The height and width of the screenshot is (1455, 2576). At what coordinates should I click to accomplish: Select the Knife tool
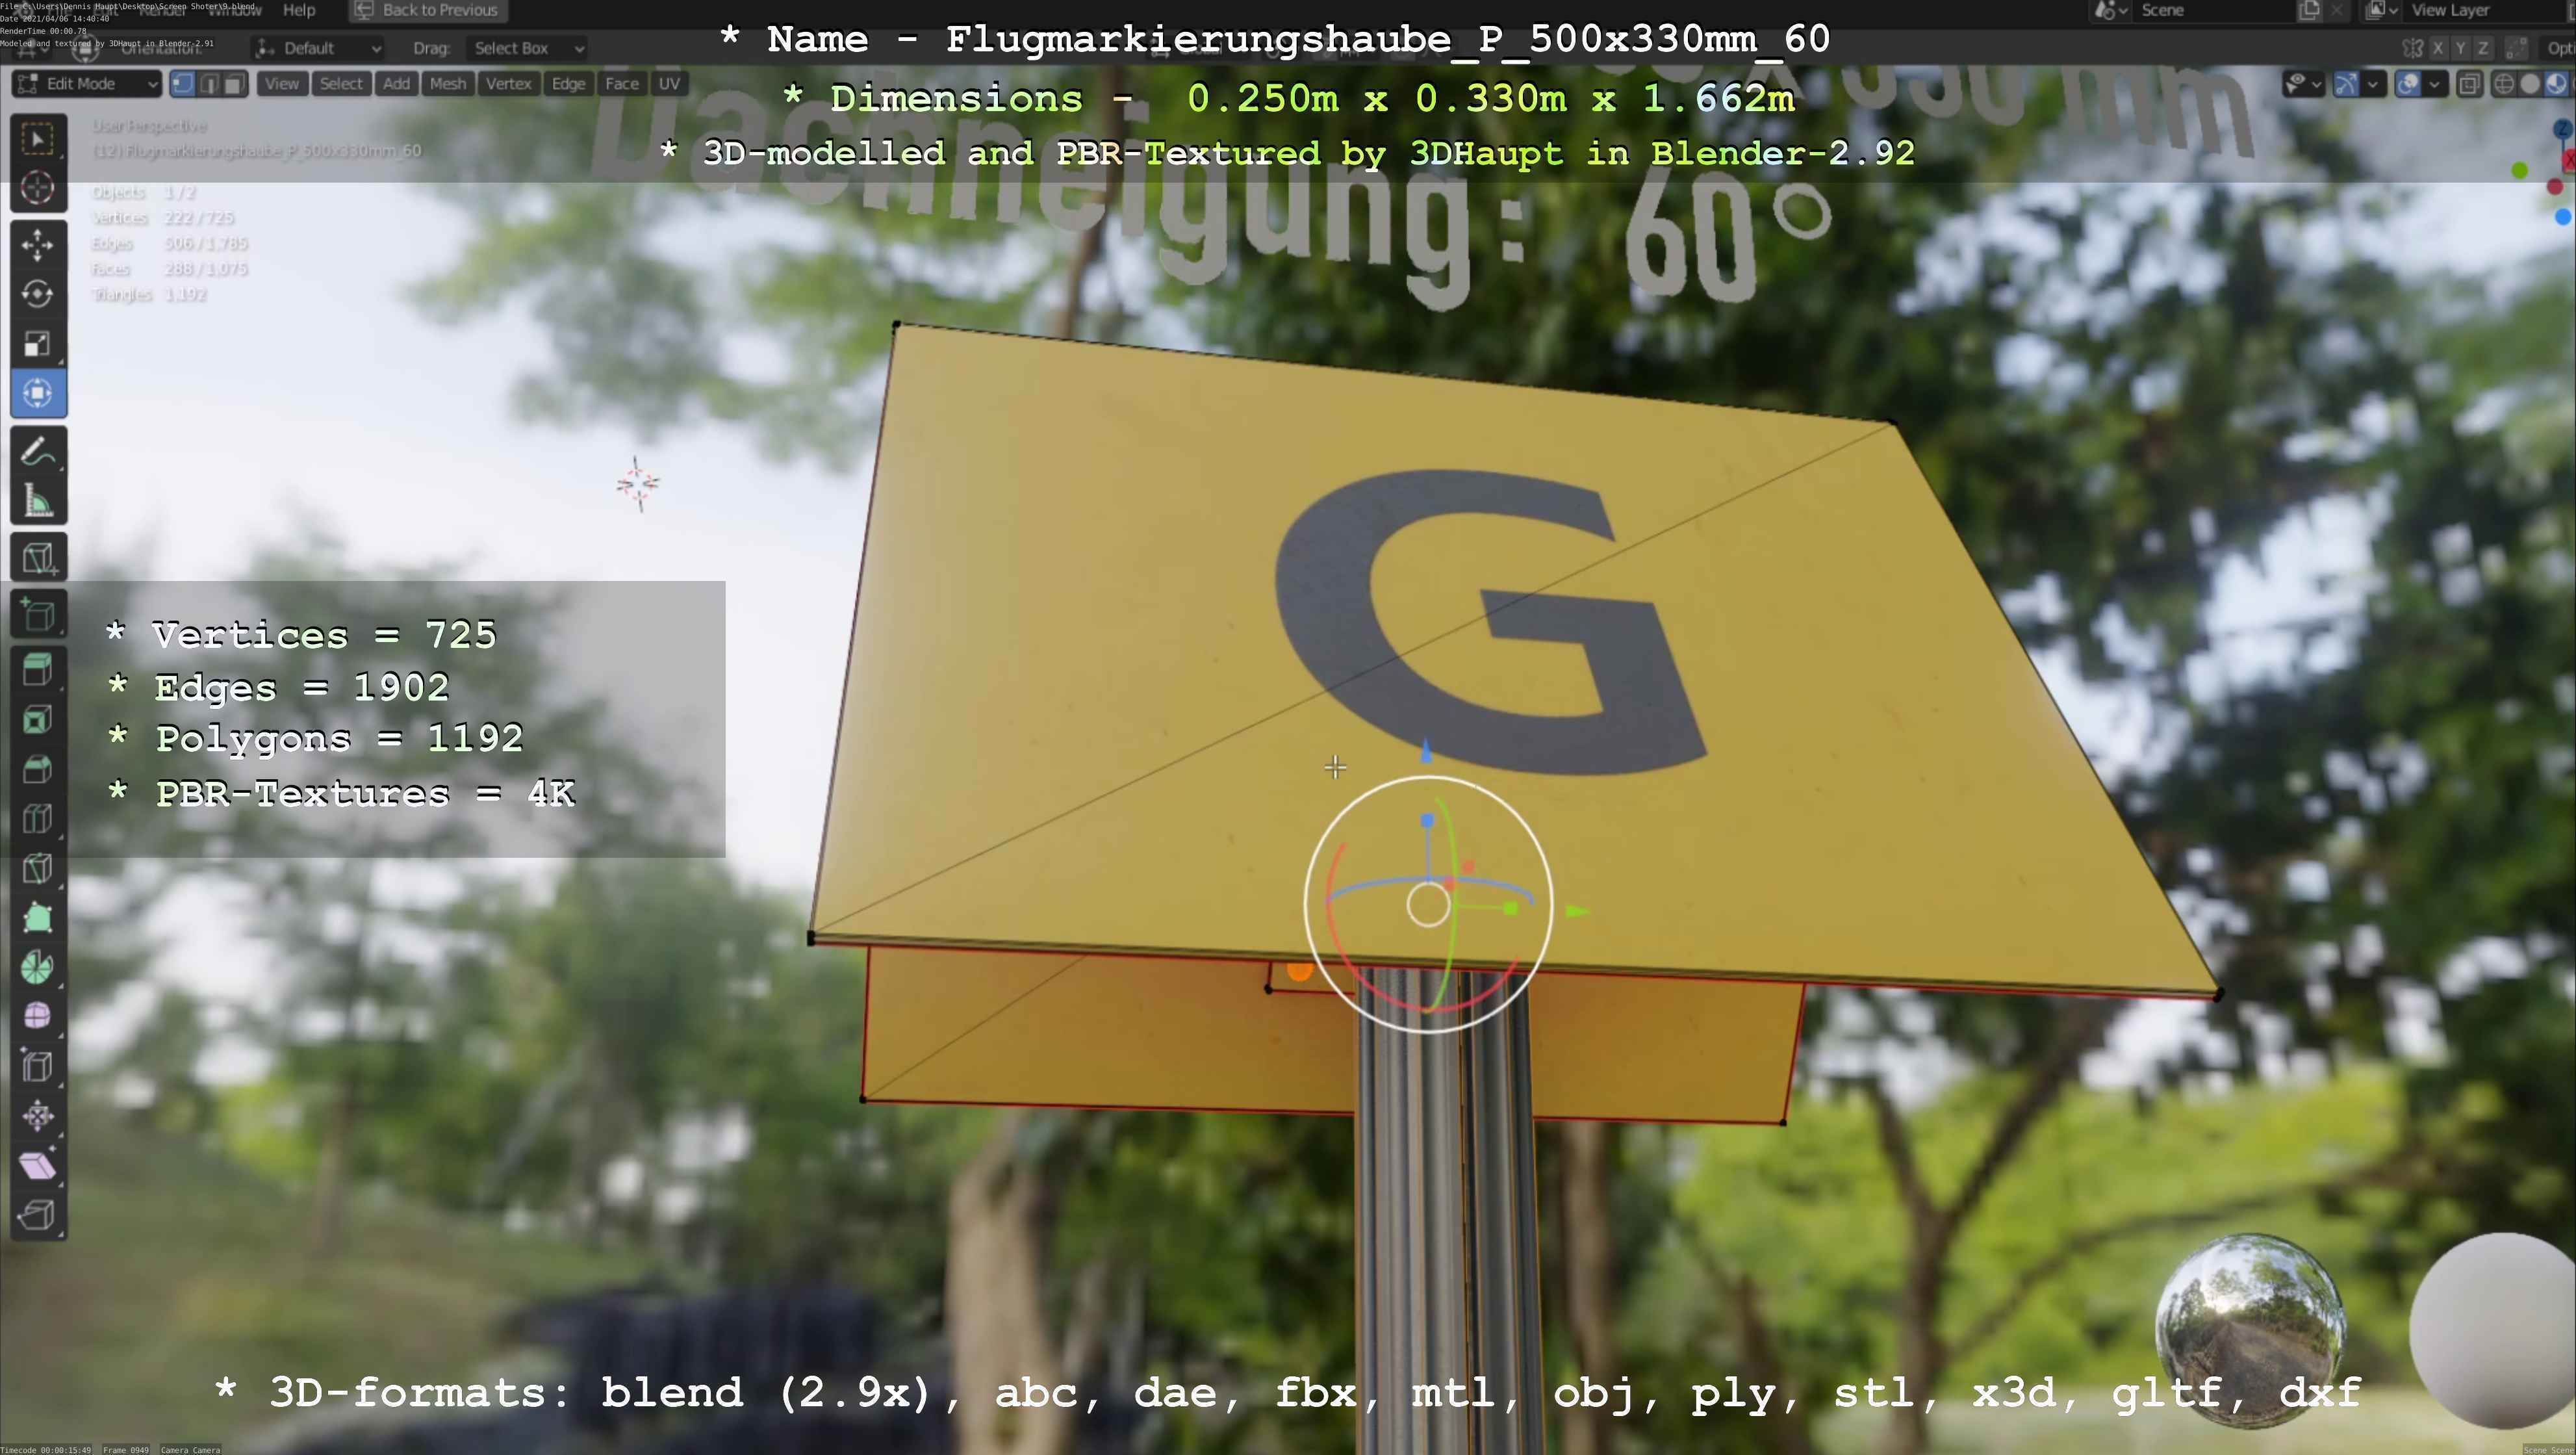tap(38, 868)
